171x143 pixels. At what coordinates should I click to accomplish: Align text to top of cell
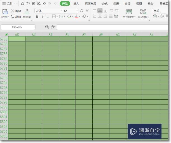94,11
